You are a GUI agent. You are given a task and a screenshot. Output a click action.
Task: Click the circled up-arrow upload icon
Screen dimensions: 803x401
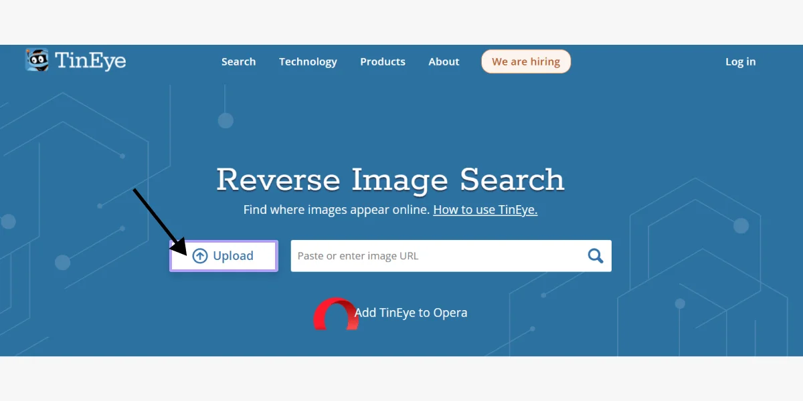(x=200, y=256)
